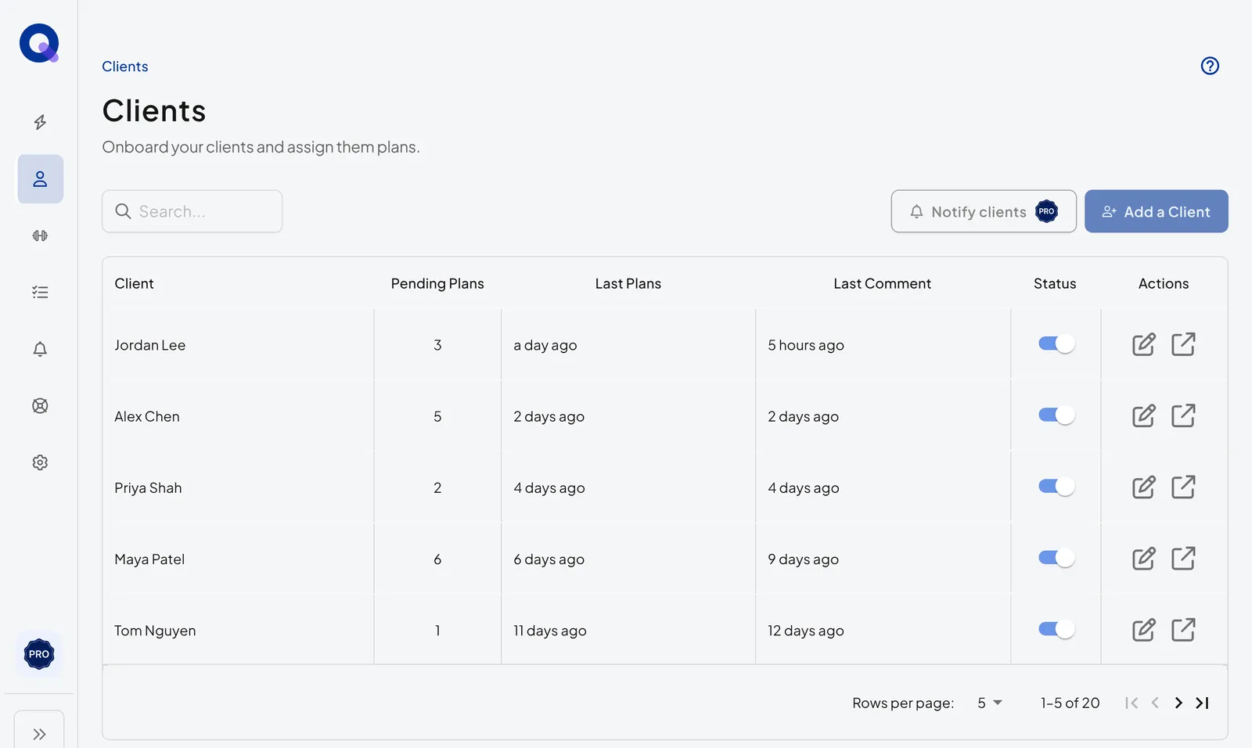Image resolution: width=1252 pixels, height=748 pixels.
Task: Click the Last Comment column header
Action: coord(882,283)
